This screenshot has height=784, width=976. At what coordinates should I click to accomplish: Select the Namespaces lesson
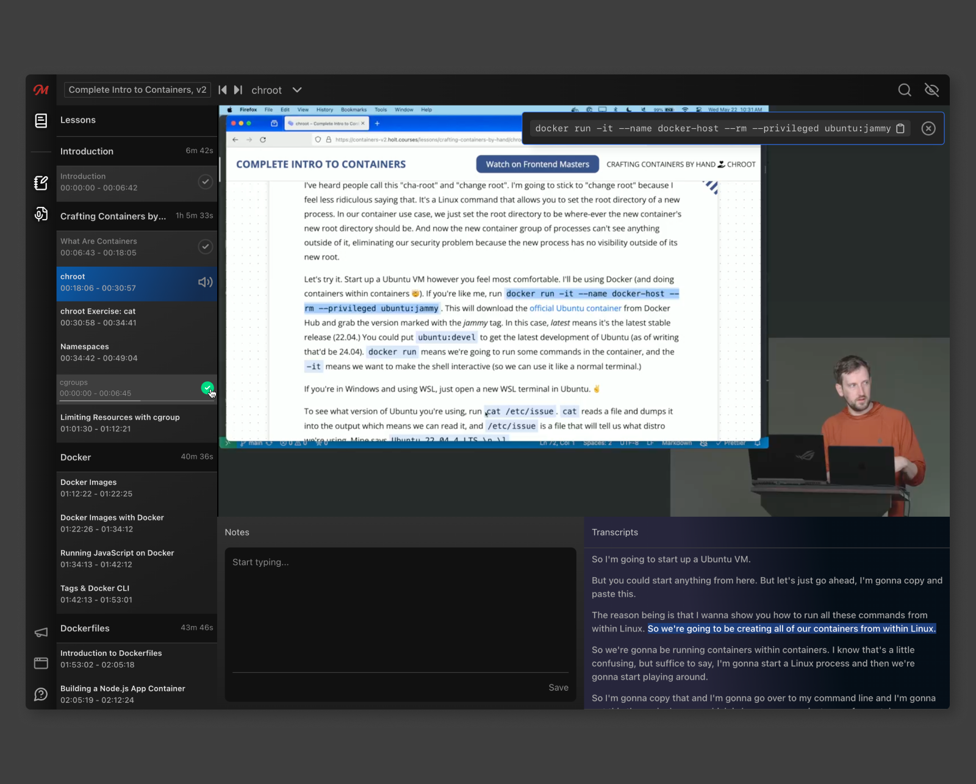(137, 352)
